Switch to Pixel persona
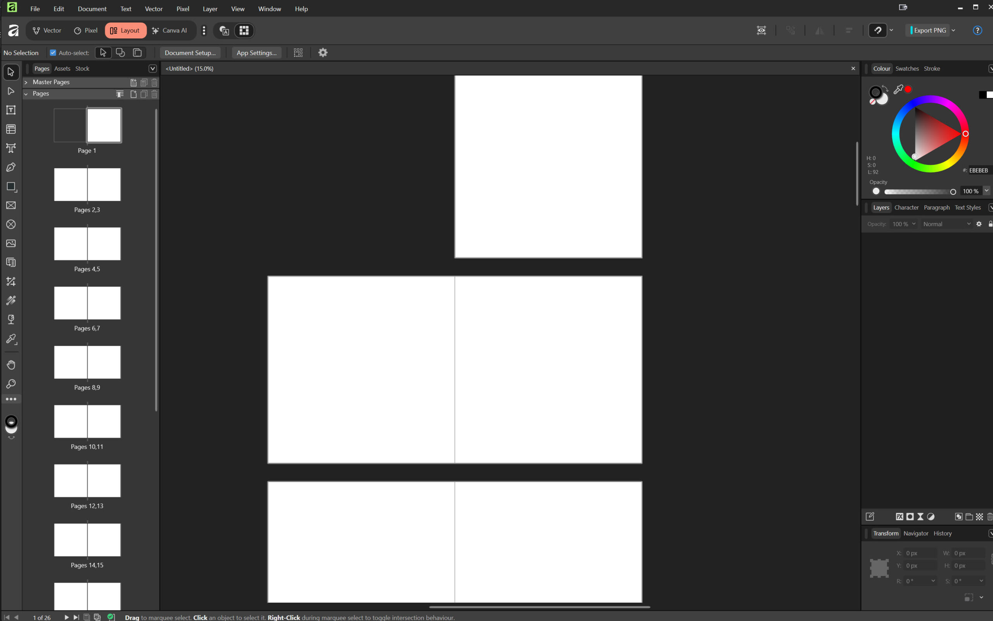This screenshot has width=993, height=621. pos(86,30)
